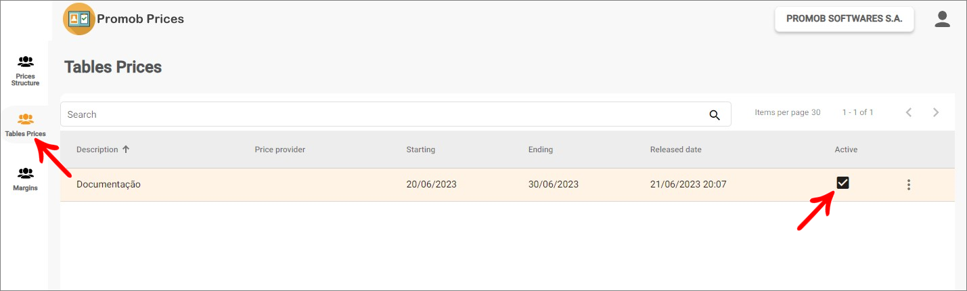Image resolution: width=967 pixels, height=291 pixels.
Task: Sort by the Released date column header
Action: click(676, 150)
